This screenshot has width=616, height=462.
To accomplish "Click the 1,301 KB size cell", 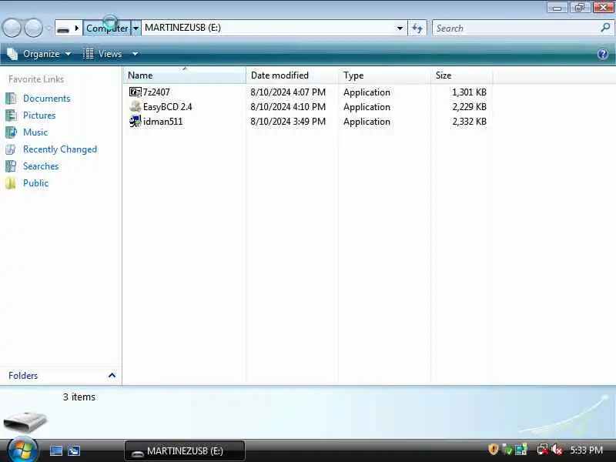I will (x=469, y=92).
